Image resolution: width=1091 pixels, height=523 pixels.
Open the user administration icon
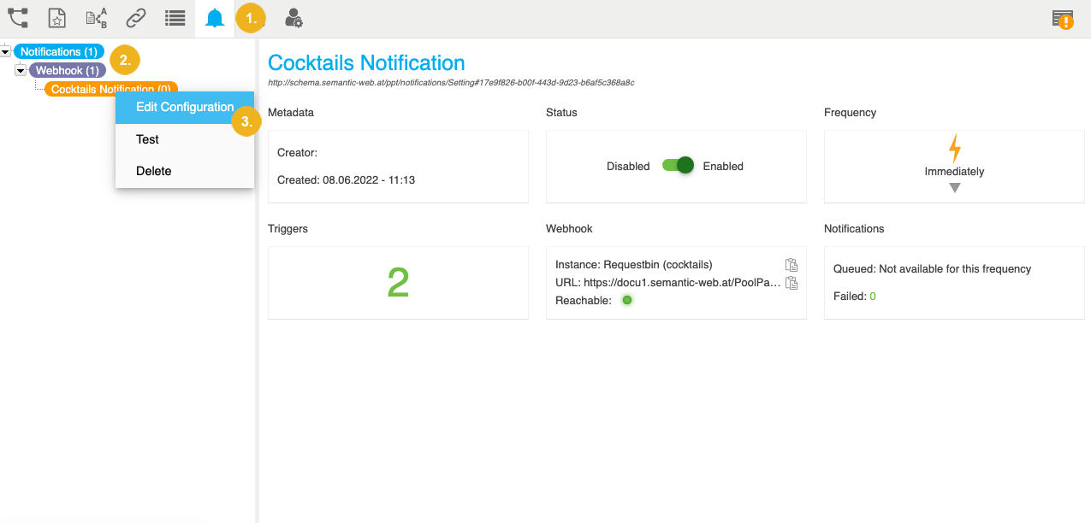(x=293, y=17)
